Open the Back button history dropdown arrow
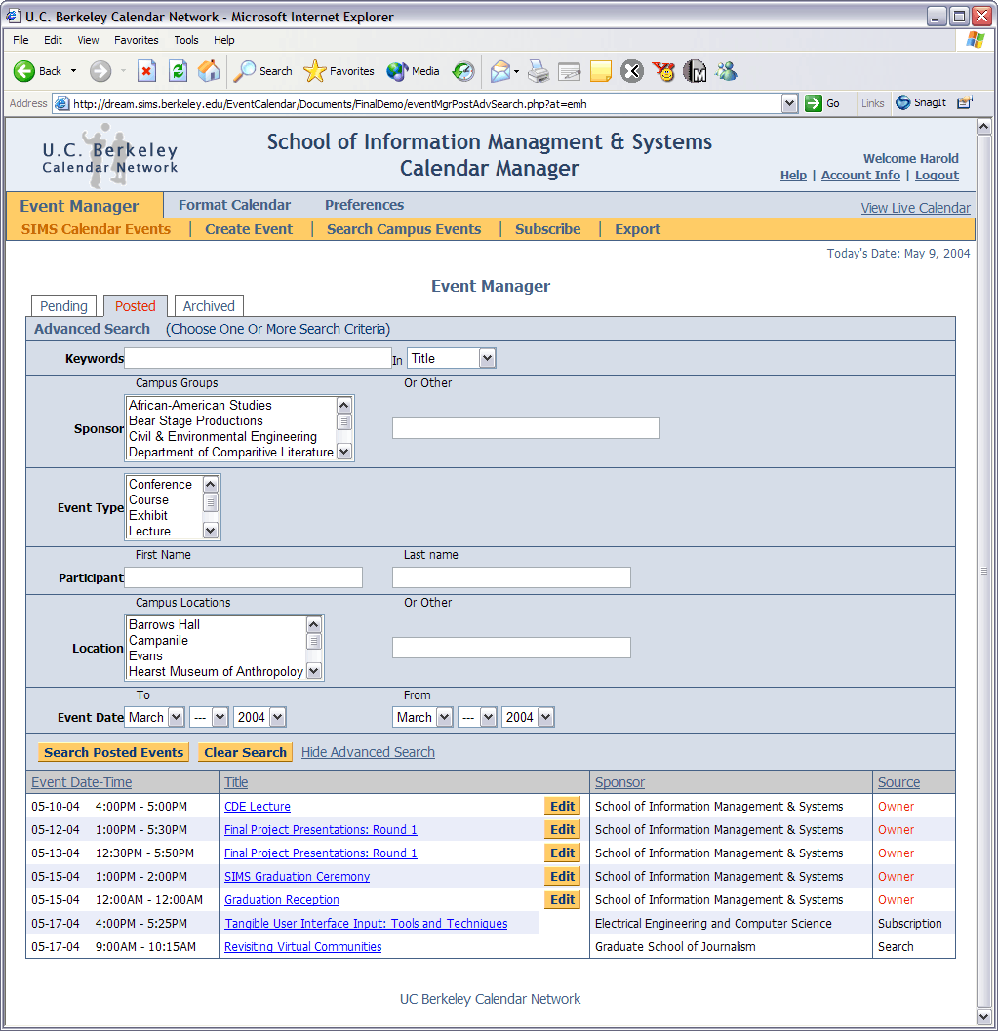This screenshot has height=1031, width=998. click(73, 71)
